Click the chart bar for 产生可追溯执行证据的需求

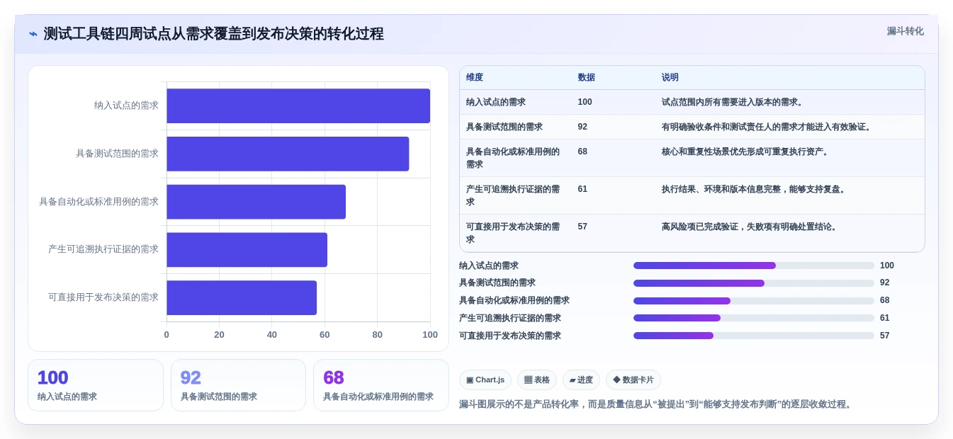click(x=247, y=250)
